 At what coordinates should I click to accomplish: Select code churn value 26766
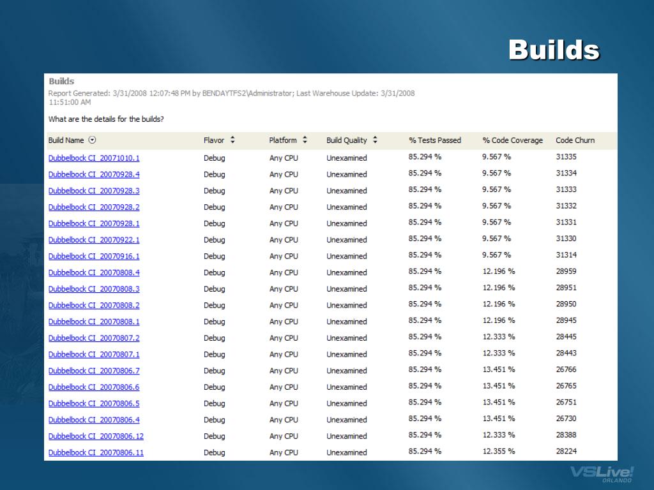[x=566, y=369]
